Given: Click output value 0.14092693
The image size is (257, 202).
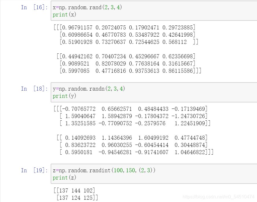Looking at the screenshot, I should [x=80, y=138].
